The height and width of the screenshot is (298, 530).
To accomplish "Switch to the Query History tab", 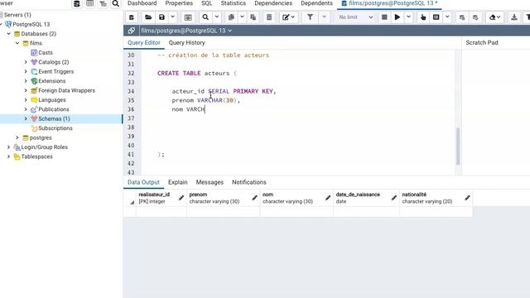I will 186,43.
